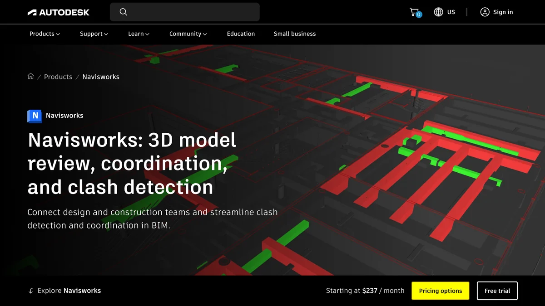
Task: Click the Navisworks product name label
Action: tap(64, 116)
